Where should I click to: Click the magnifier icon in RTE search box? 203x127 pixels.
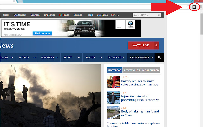(x=159, y=15)
